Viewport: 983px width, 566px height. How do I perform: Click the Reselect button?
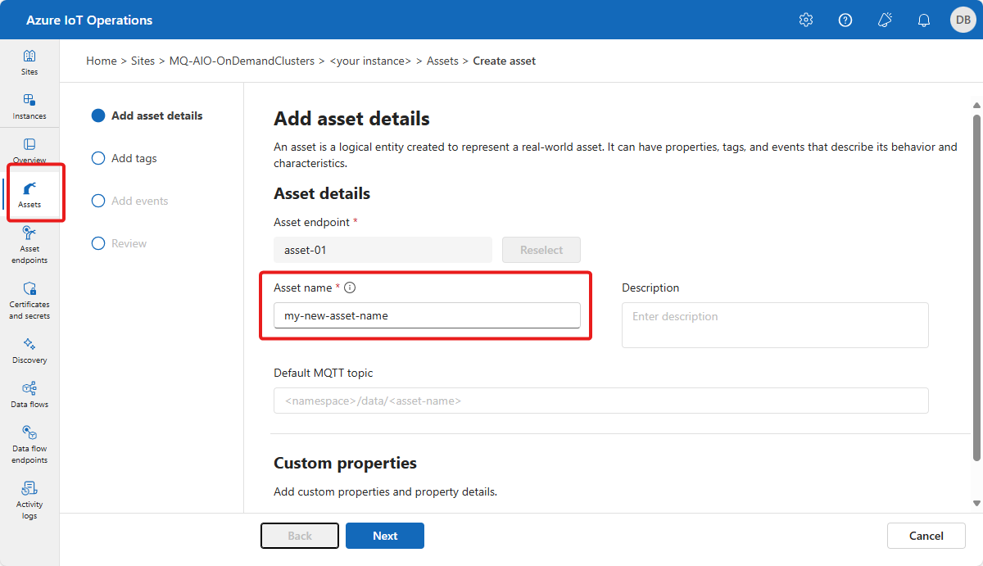pos(541,250)
